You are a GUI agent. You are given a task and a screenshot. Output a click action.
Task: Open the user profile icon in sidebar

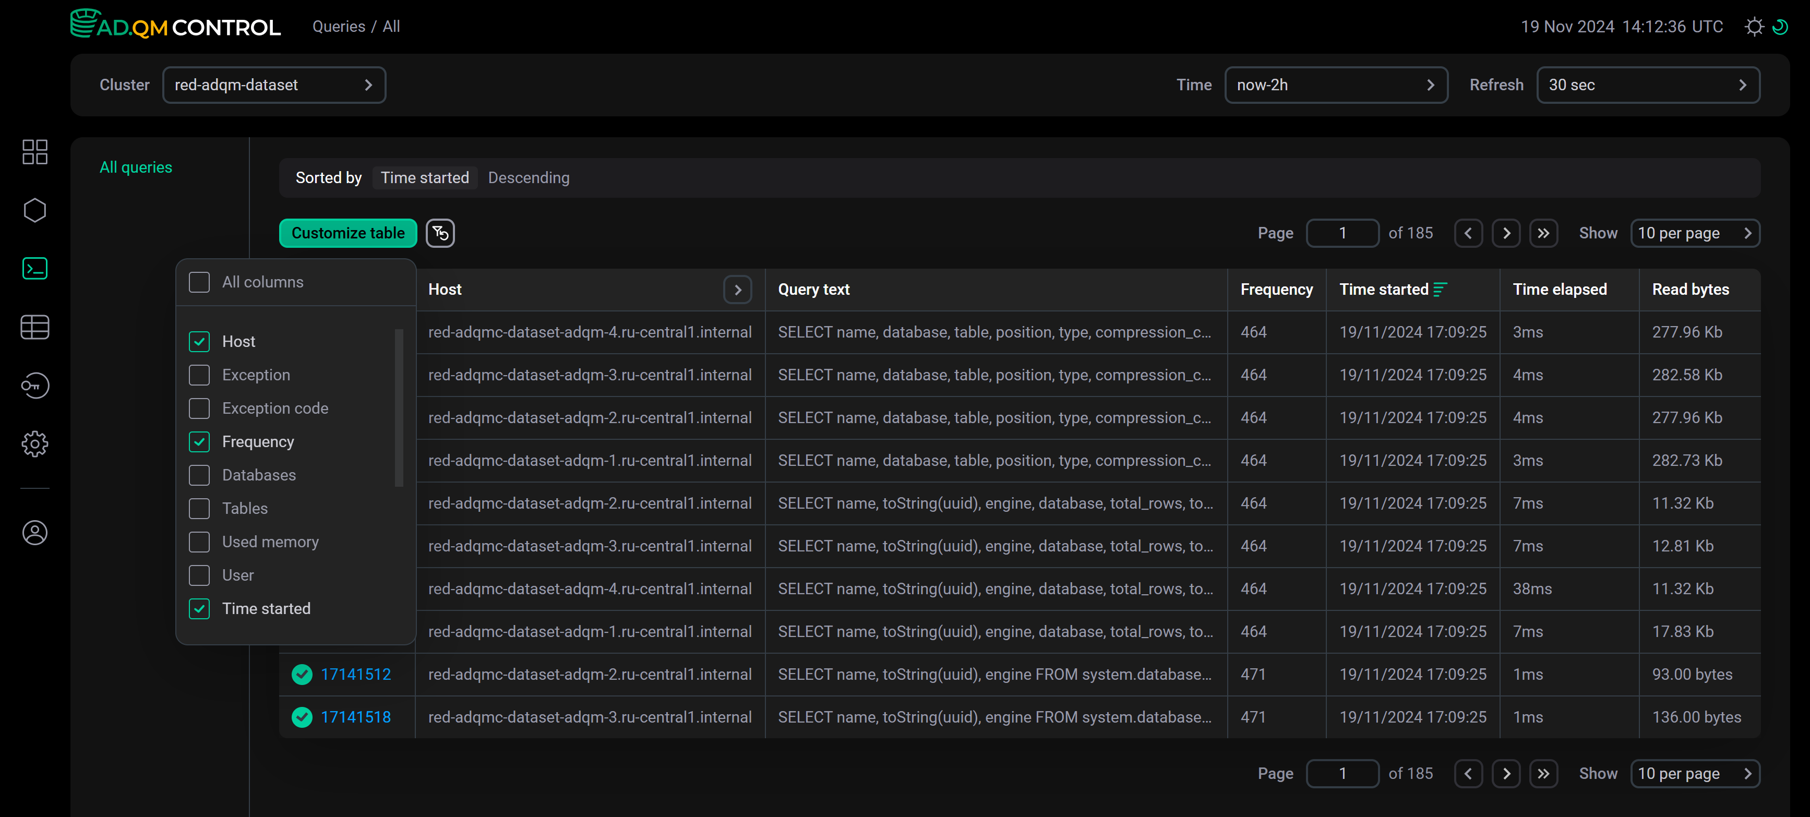click(x=34, y=533)
